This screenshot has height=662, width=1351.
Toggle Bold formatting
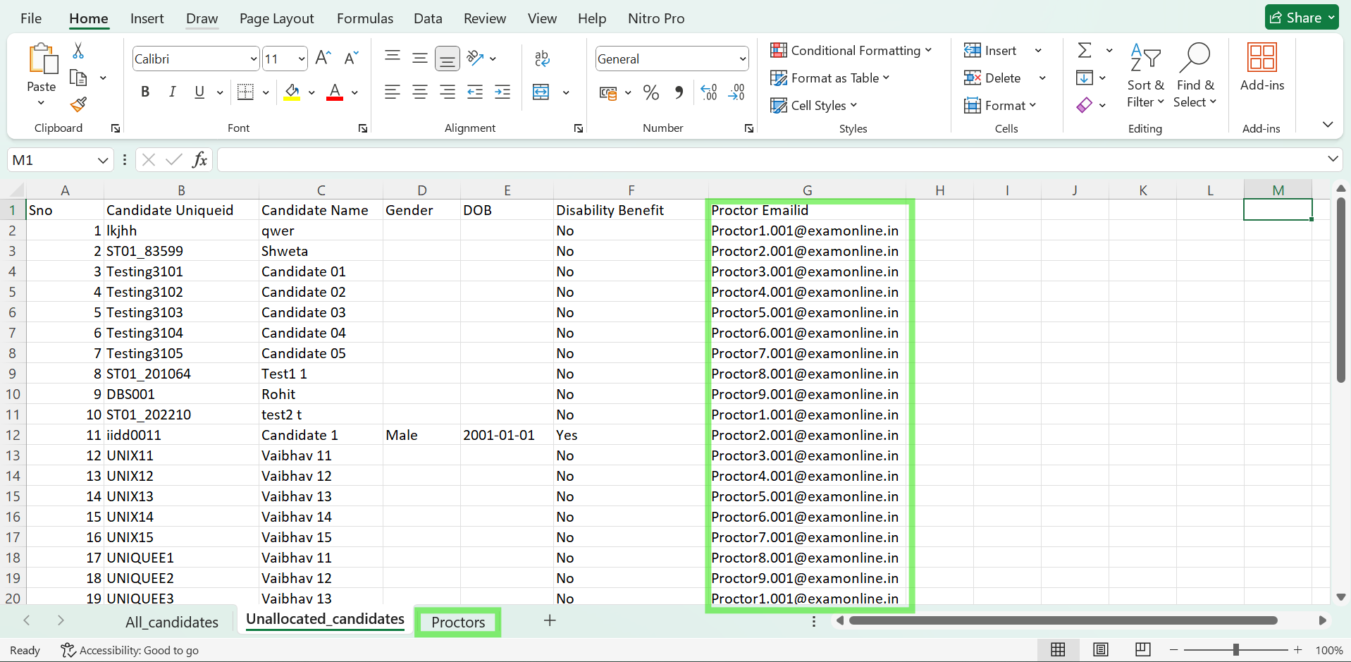point(145,92)
